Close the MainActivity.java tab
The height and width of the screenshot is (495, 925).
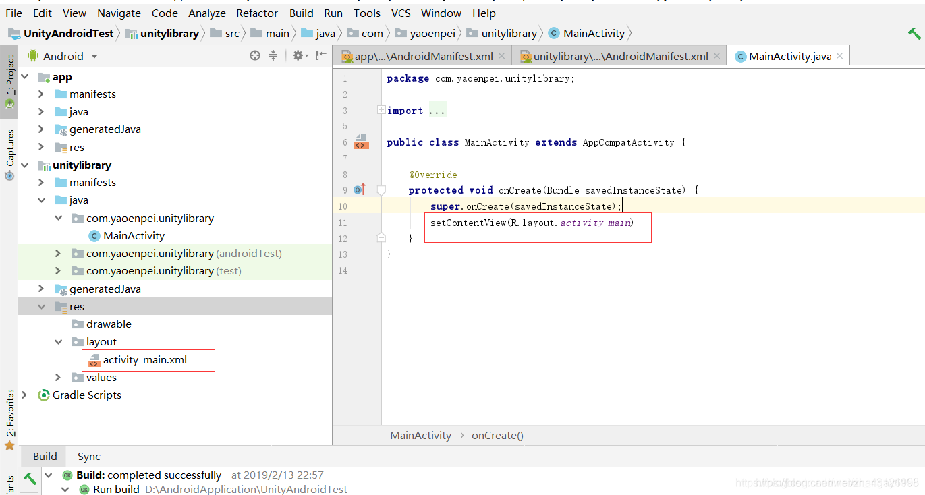click(x=840, y=56)
